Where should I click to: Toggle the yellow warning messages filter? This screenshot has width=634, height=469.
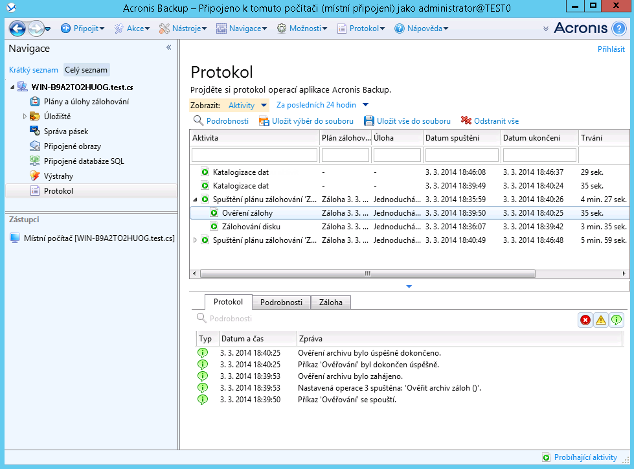click(x=601, y=320)
